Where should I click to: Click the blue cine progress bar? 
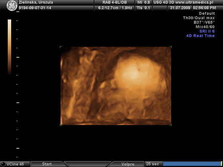coord(192,164)
